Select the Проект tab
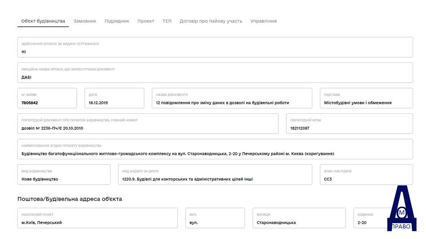The height and width of the screenshot is (239, 426). click(x=146, y=21)
